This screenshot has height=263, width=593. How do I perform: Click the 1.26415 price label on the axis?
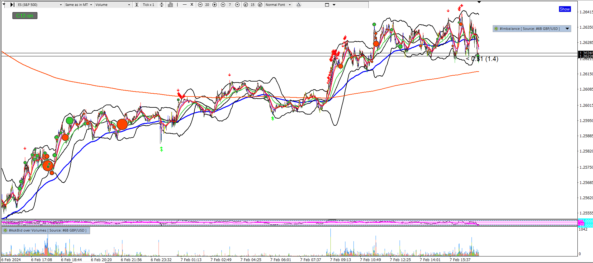point(586,12)
